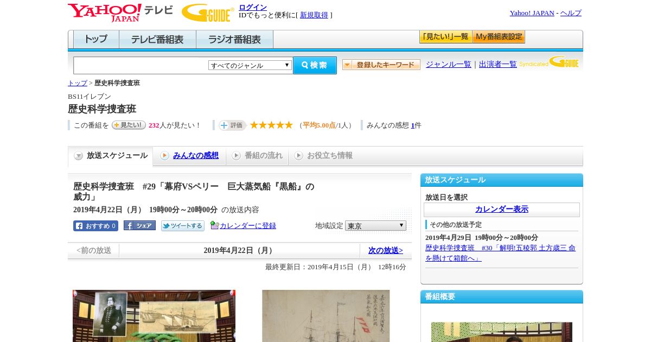The width and height of the screenshot is (651, 342).
Task: Click the Syndicated G-GUIDE logo
Action: pos(549,62)
